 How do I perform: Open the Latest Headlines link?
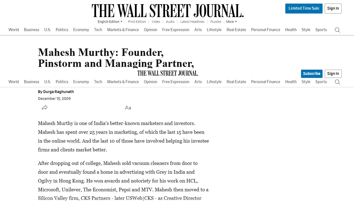192,22
